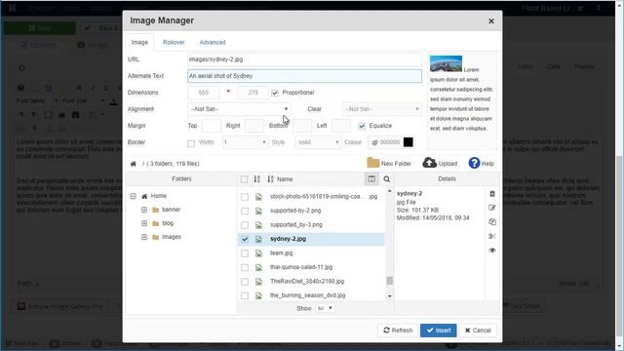The image size is (624, 351).
Task: Click the sydney-2.jpg file type icon
Action: [258, 239]
